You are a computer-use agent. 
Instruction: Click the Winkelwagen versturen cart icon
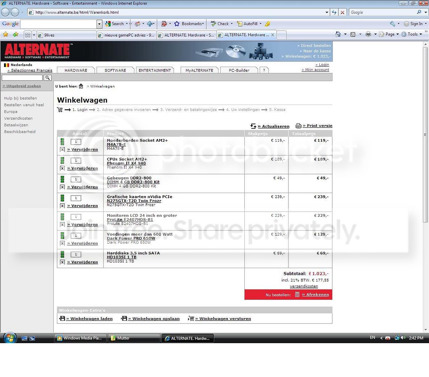point(191,318)
